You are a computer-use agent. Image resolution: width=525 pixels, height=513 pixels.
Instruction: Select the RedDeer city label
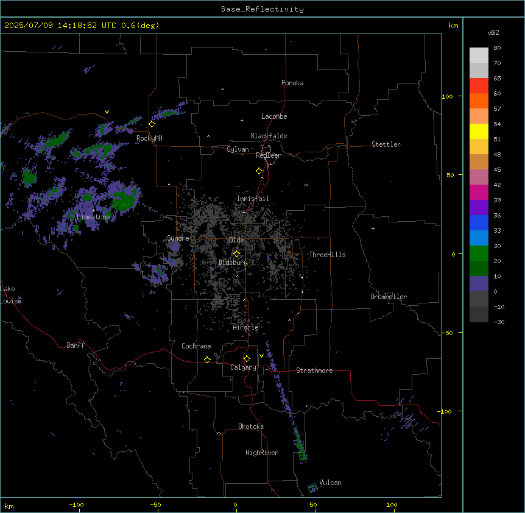click(x=268, y=155)
